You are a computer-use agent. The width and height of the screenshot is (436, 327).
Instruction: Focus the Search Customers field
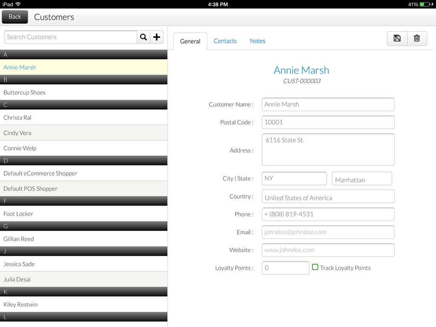point(71,37)
